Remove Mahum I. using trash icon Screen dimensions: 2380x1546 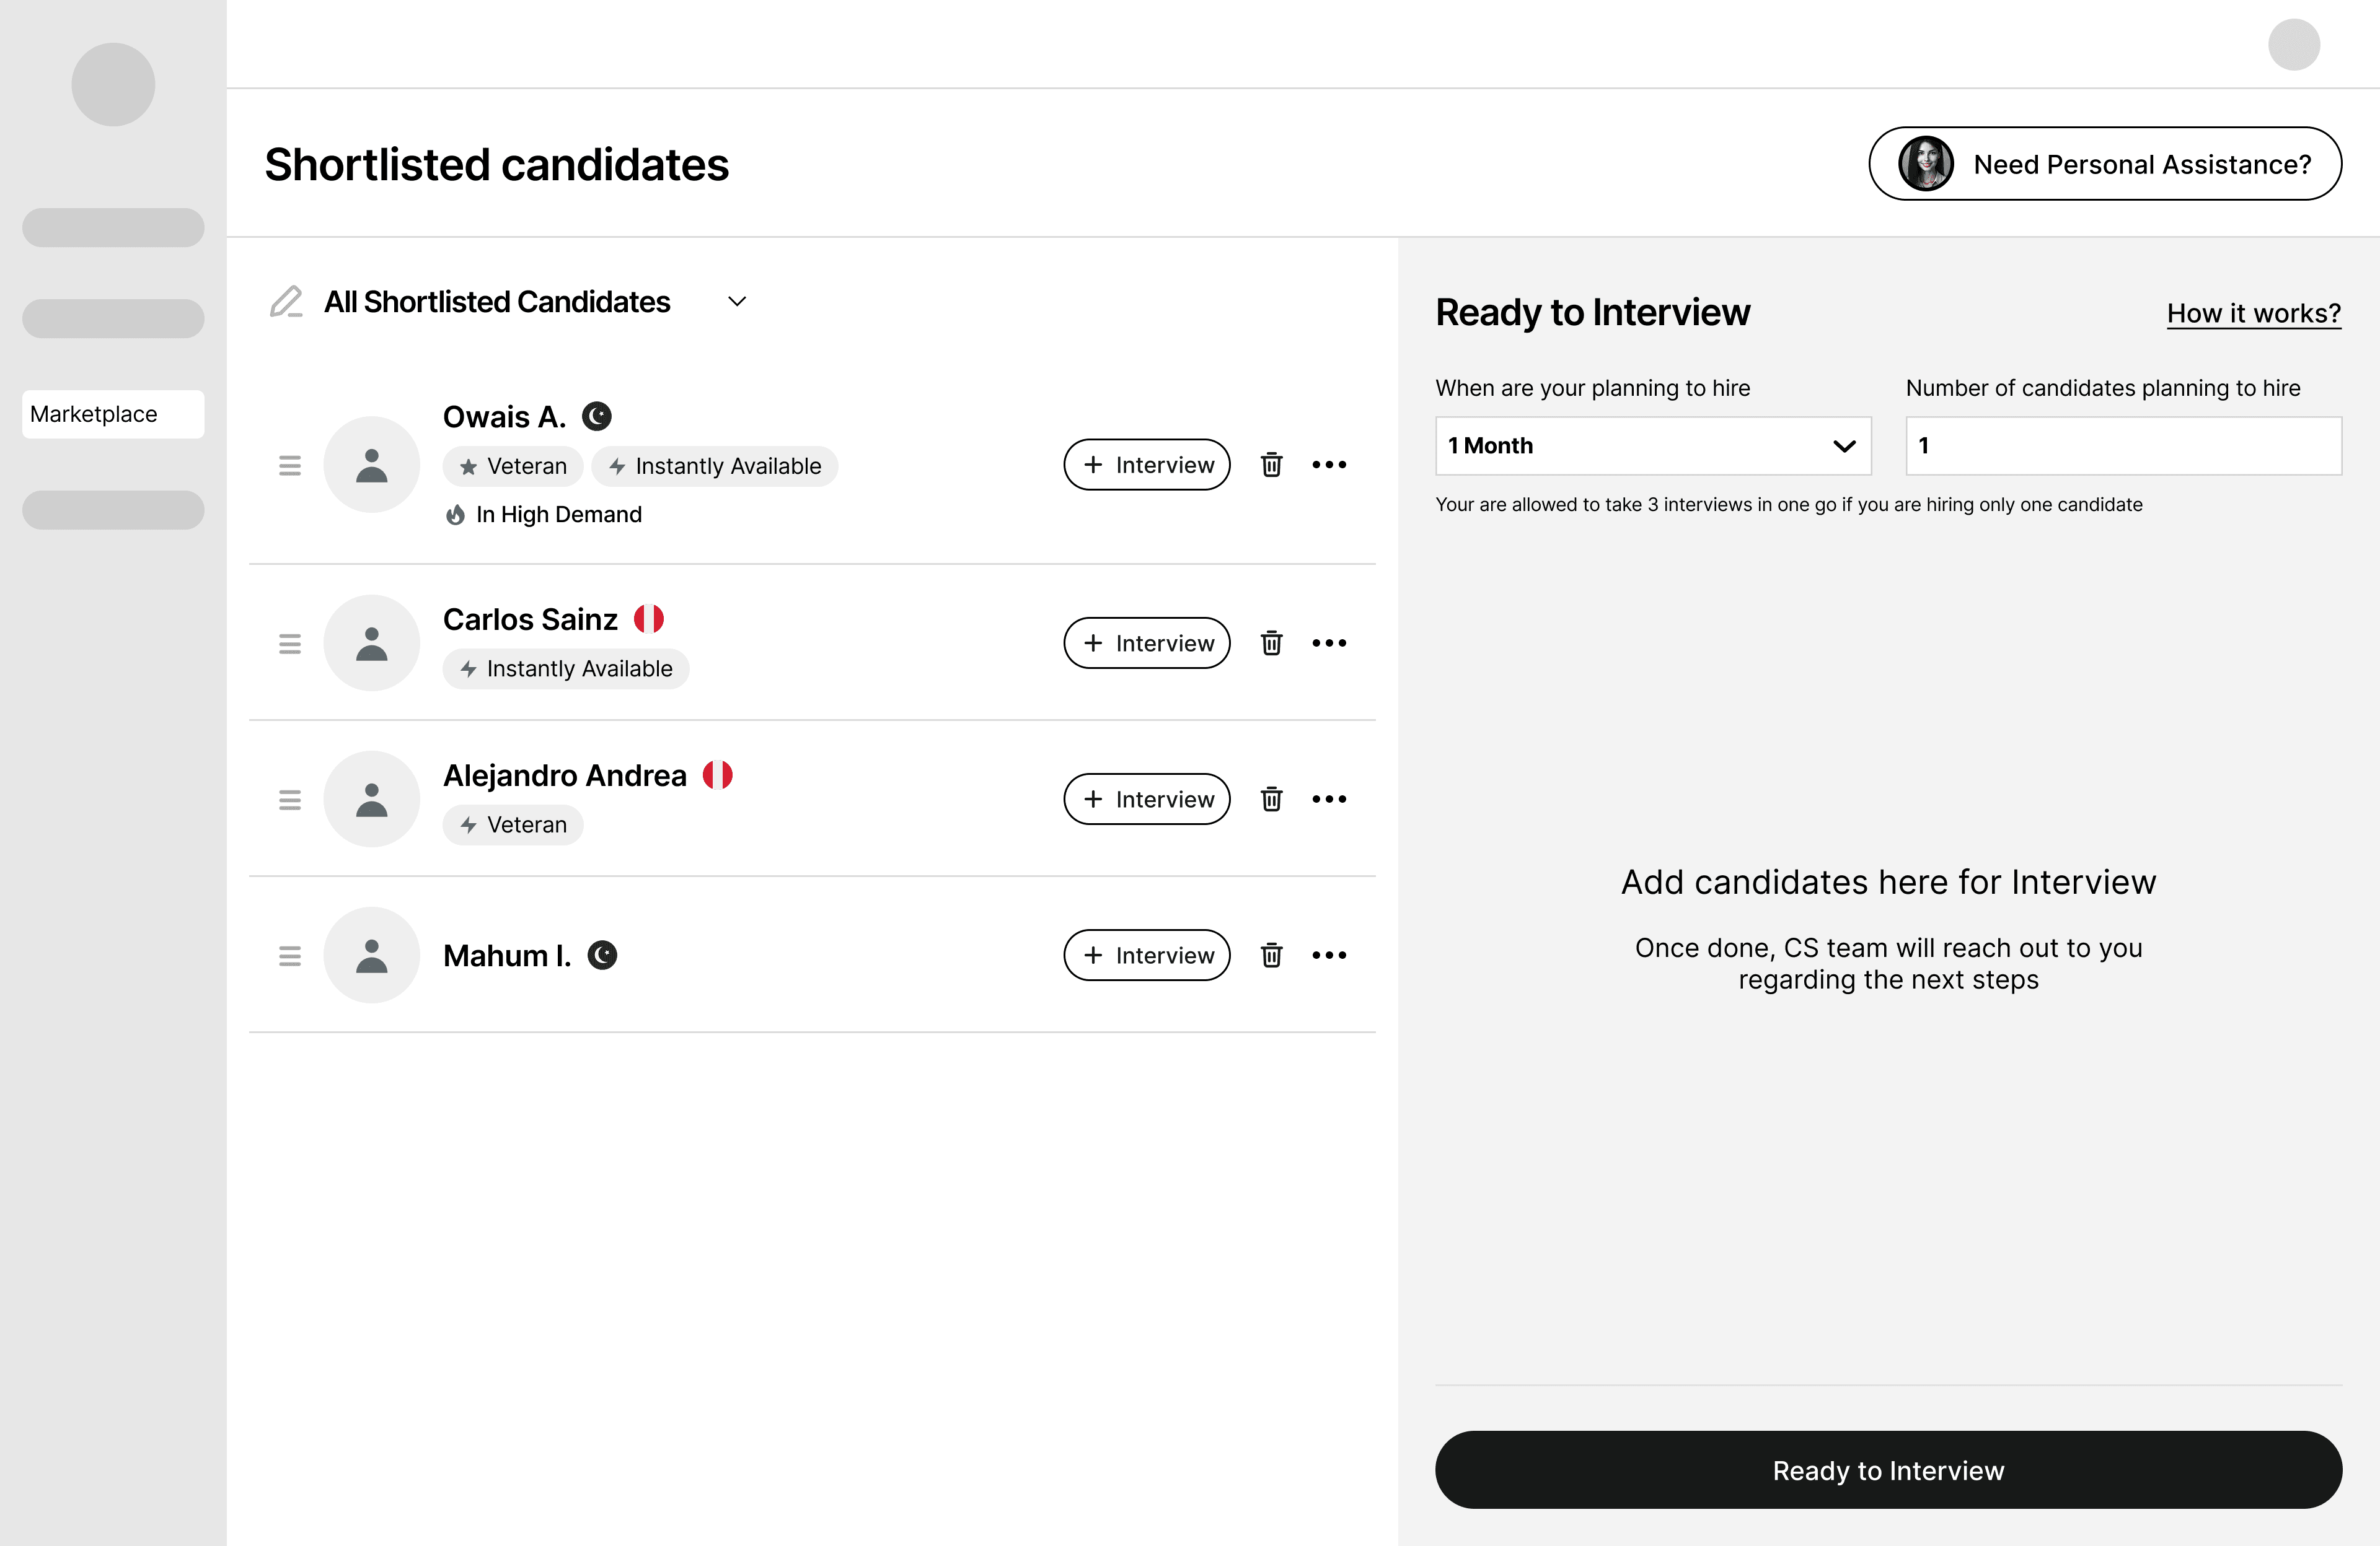pos(1271,955)
